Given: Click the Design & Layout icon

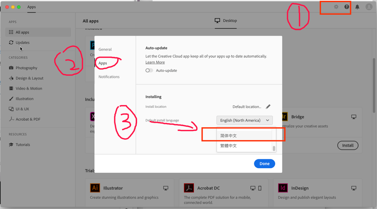Looking at the screenshot, I should point(11,78).
